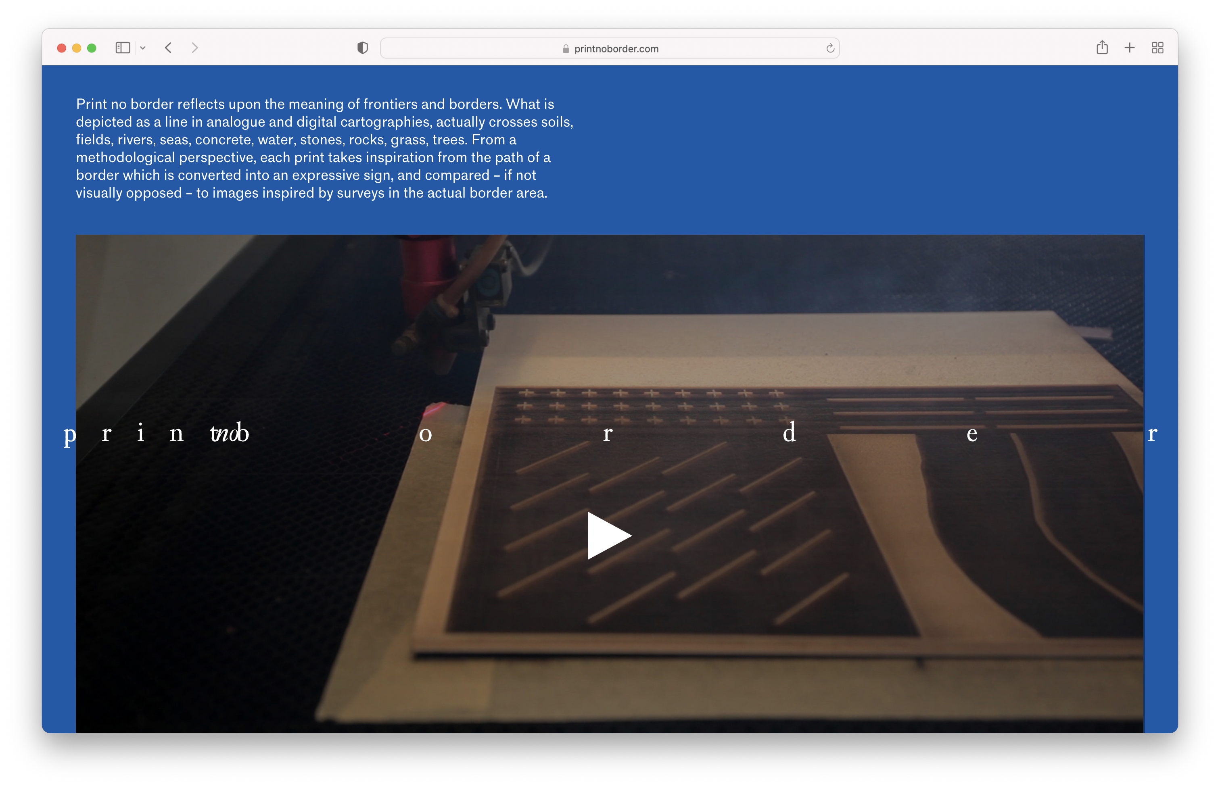This screenshot has height=792, width=1220.
Task: Click the green full screen window button
Action: coord(92,48)
